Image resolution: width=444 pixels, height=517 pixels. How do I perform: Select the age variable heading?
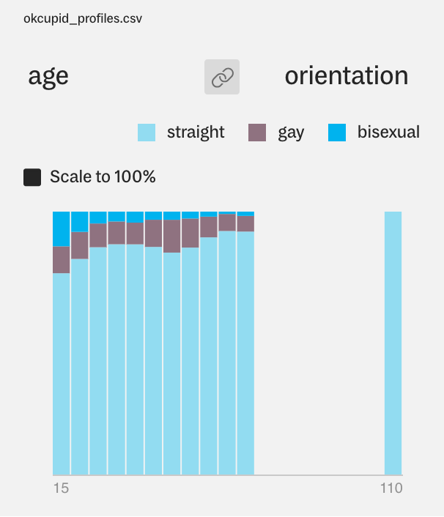48,76
